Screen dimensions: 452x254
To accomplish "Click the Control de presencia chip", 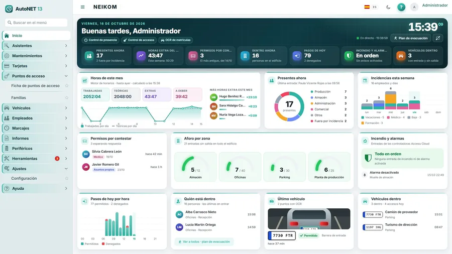I will click(x=100, y=40).
